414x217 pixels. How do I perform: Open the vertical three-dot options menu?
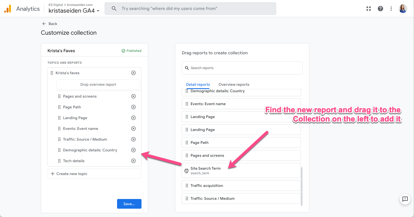[391, 9]
